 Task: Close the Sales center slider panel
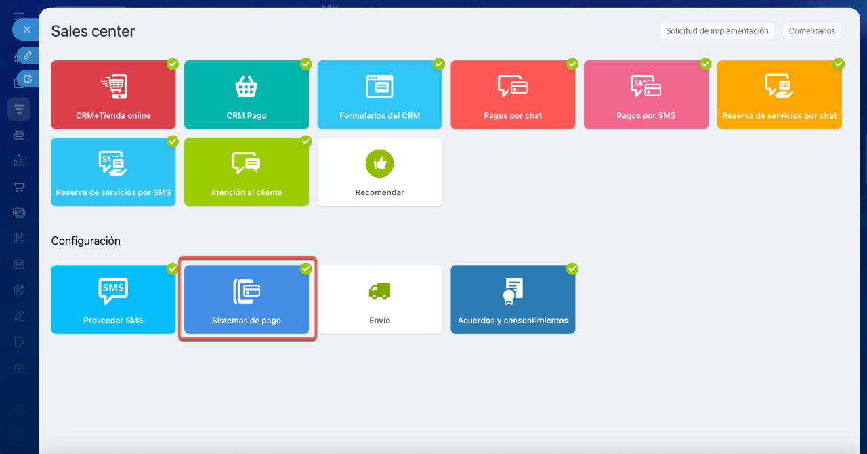(x=26, y=30)
